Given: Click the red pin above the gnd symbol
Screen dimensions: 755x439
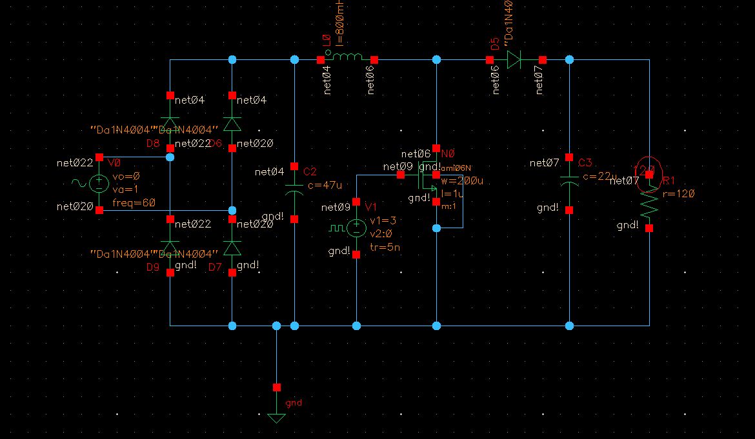Looking at the screenshot, I should (x=276, y=387).
